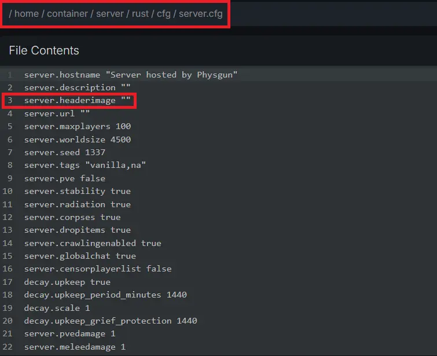This screenshot has width=437, height=356.
Task: Jump to the cfg folder breadcrumb
Action: click(164, 13)
